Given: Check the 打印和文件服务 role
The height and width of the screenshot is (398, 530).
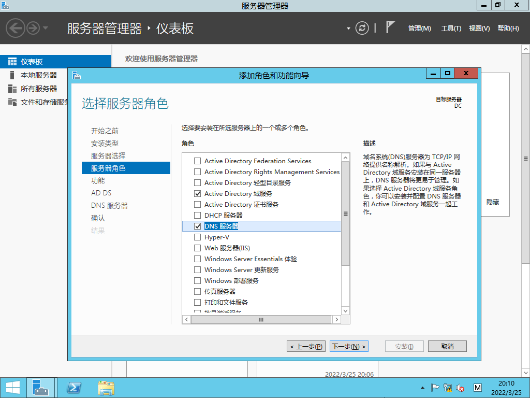Looking at the screenshot, I should point(197,302).
